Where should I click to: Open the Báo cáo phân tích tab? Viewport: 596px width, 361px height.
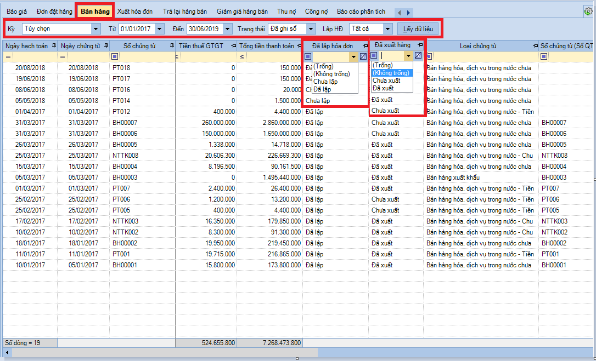click(361, 12)
